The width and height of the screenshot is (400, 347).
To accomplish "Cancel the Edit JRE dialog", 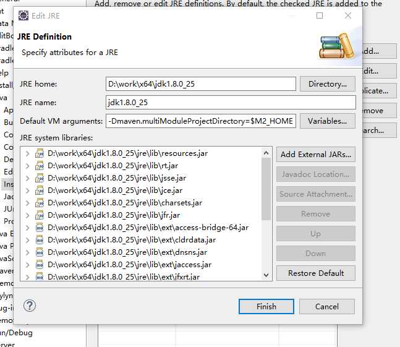I will click(327, 306).
